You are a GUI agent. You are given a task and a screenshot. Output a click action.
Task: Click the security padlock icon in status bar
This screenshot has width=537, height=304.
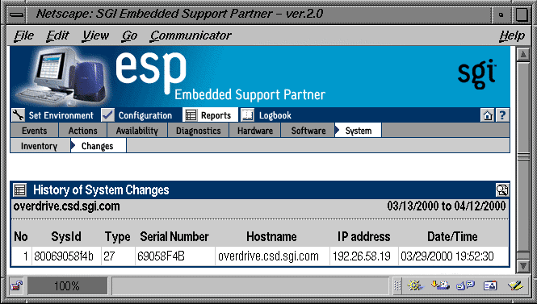tap(16, 285)
